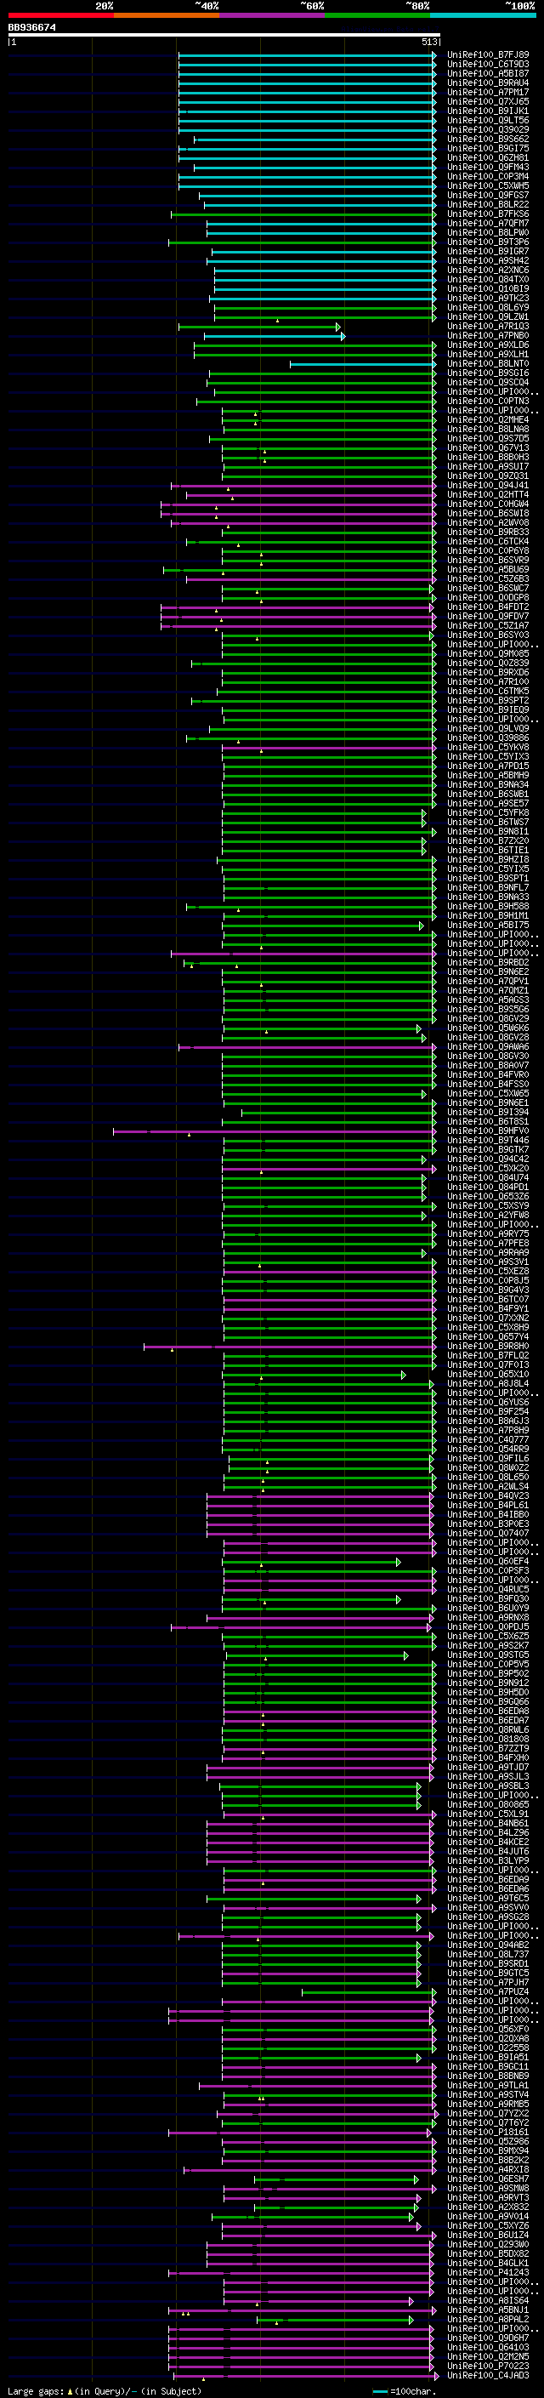Click UniRef100_C0P3M4 label

coord(488,176)
